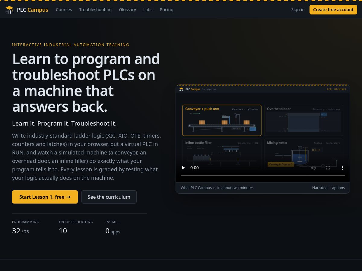This screenshot has height=271, width=362.
Task: Click the Mixing kettle card in video
Action: [303, 154]
